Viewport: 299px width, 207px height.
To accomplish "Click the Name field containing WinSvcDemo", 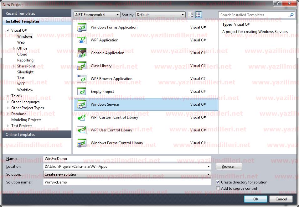I will coord(127,159).
